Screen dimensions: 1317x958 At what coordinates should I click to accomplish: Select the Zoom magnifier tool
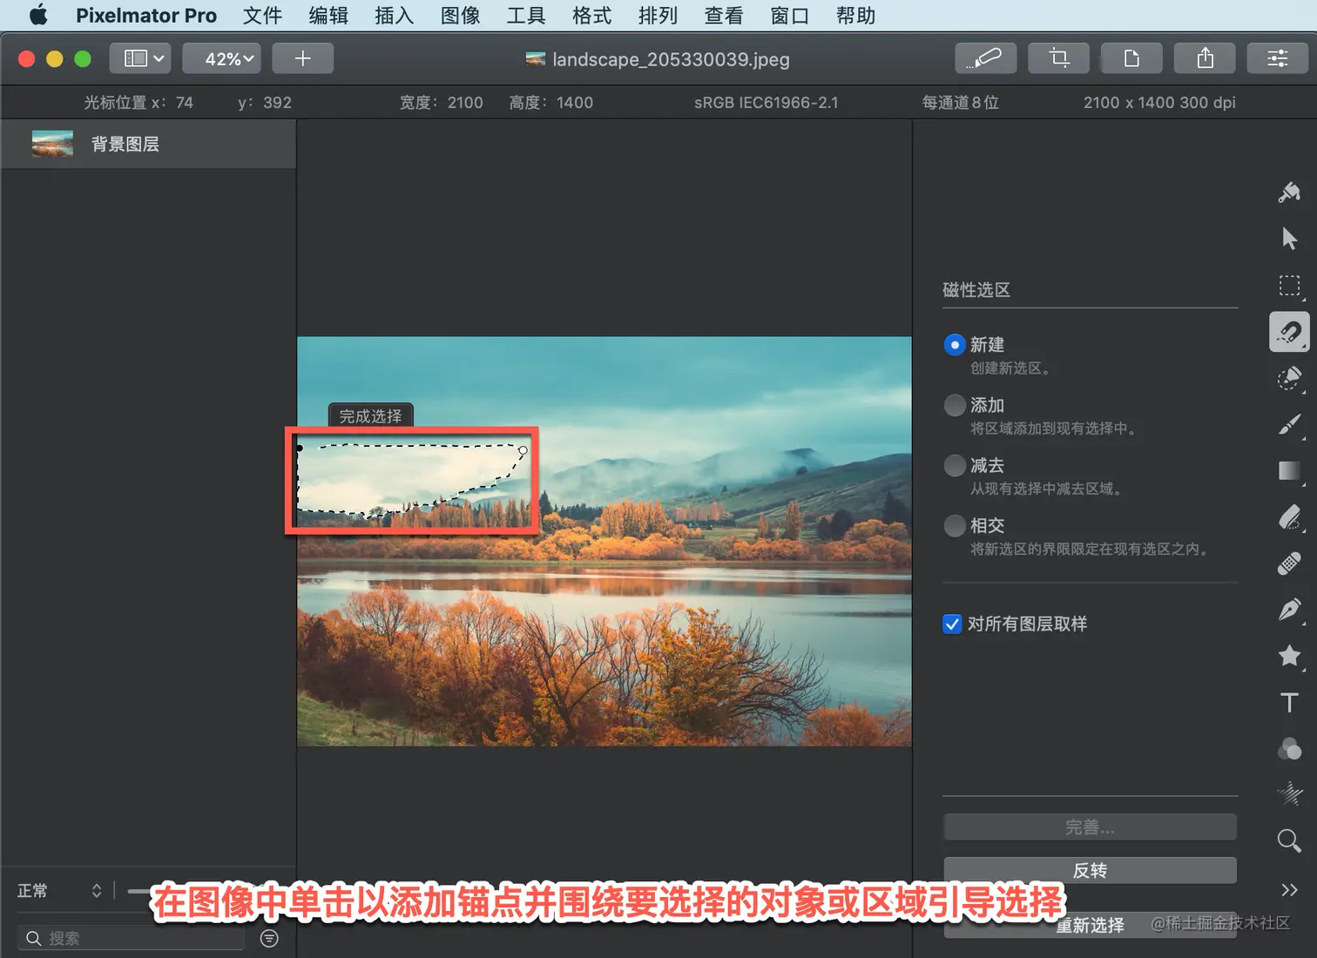[1289, 840]
